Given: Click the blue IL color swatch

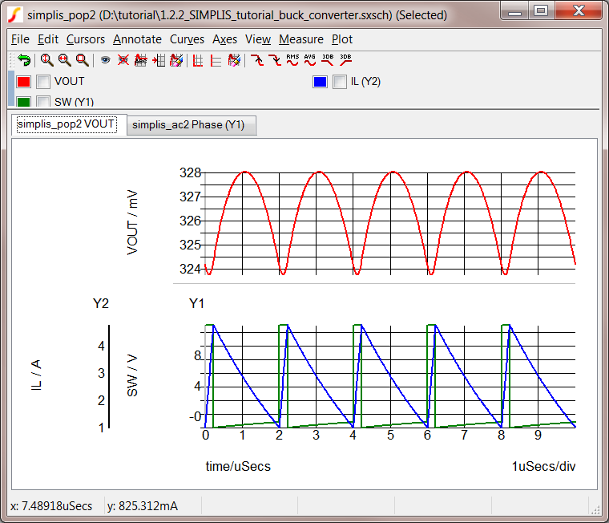Looking at the screenshot, I should (x=320, y=82).
